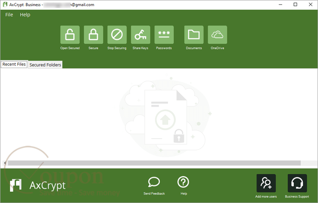
Task: Click the AxCrypt logo in footer
Action: (x=16, y=185)
